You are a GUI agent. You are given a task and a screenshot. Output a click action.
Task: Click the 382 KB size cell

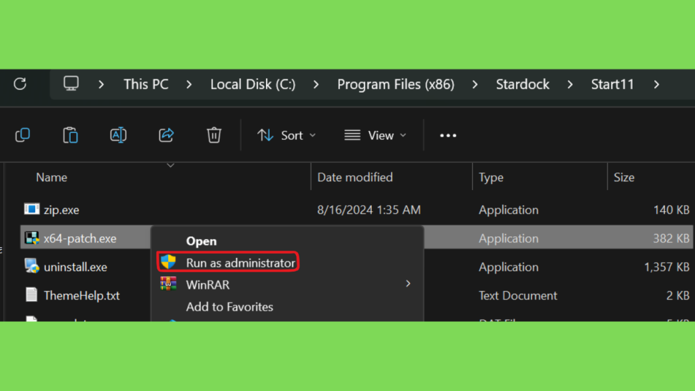pos(671,238)
